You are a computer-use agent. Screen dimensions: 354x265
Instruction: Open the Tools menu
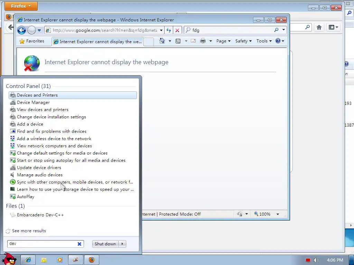point(264,41)
